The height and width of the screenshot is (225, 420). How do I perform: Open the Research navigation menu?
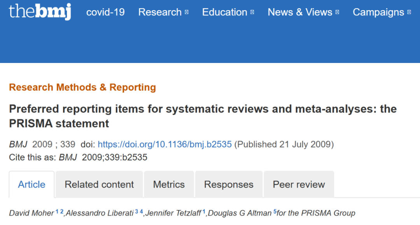(160, 12)
